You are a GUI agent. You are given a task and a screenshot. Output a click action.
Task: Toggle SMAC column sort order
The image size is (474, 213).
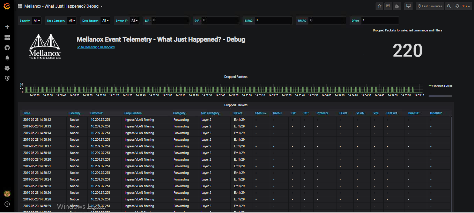tap(260, 113)
